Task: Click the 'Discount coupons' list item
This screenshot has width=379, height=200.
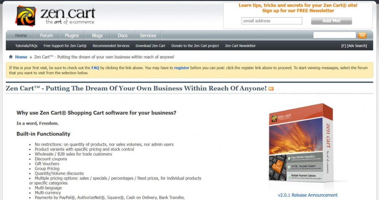Action: point(51,159)
